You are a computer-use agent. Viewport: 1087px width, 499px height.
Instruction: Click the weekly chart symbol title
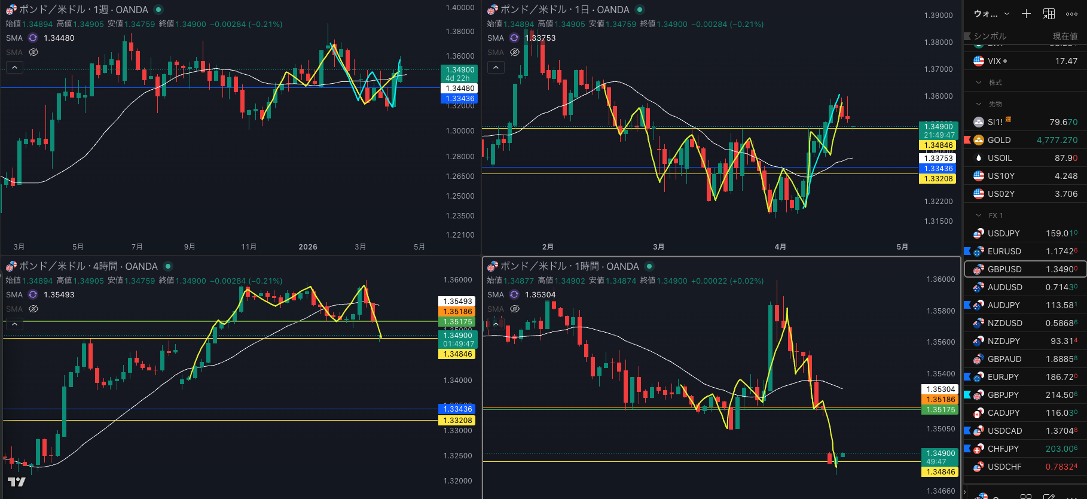pyautogui.click(x=83, y=10)
